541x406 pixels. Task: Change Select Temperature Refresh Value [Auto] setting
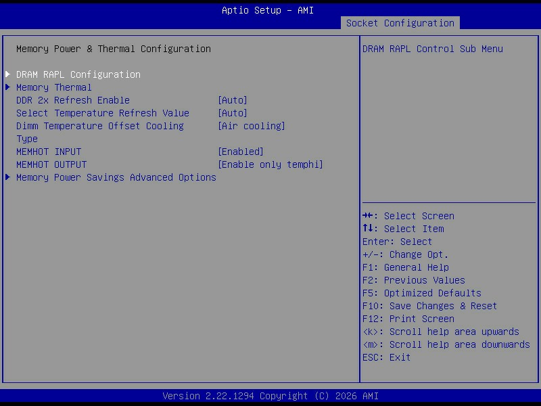point(233,113)
